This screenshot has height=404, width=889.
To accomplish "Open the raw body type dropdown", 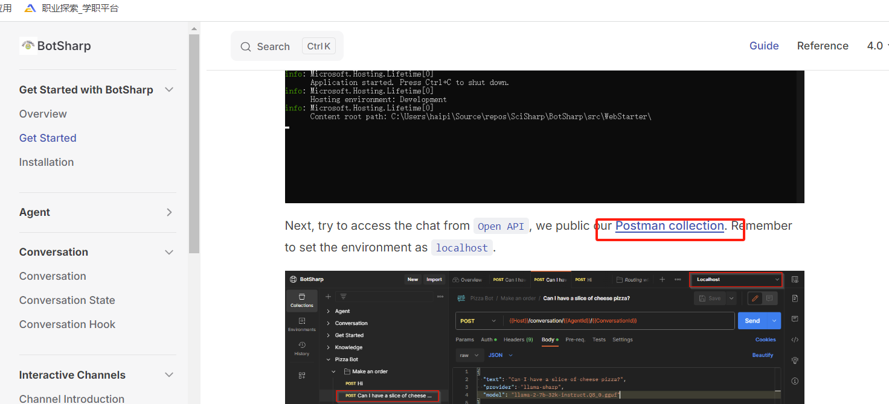I will click(x=469, y=355).
